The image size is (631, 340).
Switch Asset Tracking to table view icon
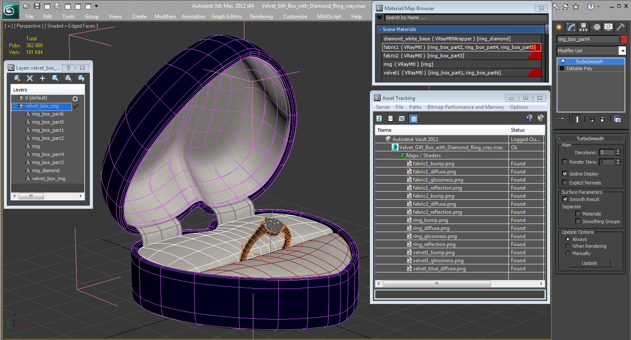(413, 119)
